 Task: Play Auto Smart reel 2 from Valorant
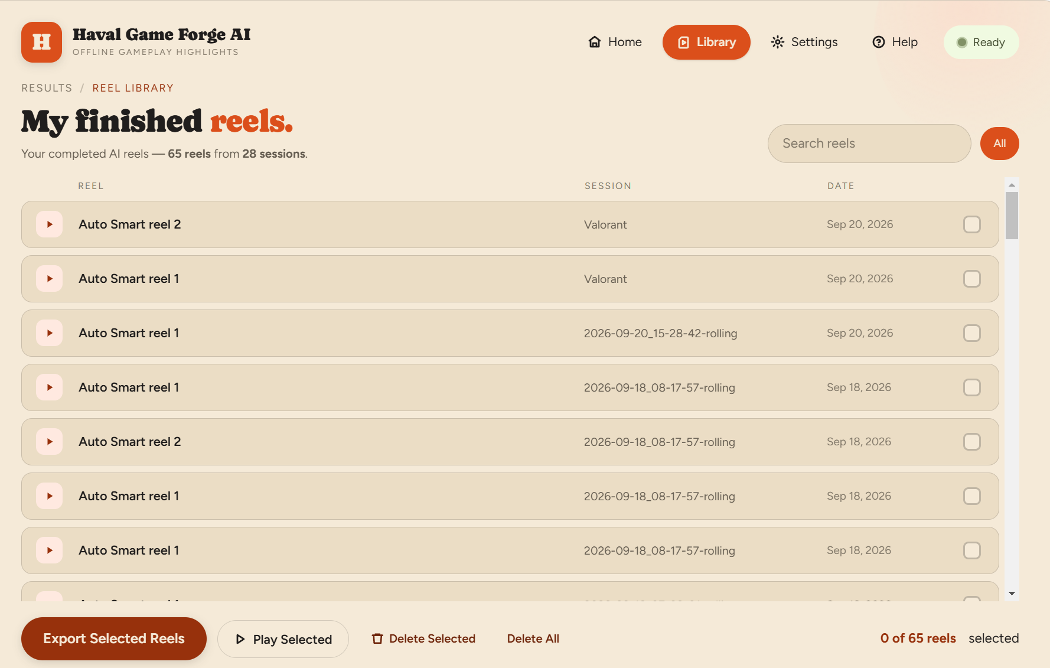coord(50,224)
